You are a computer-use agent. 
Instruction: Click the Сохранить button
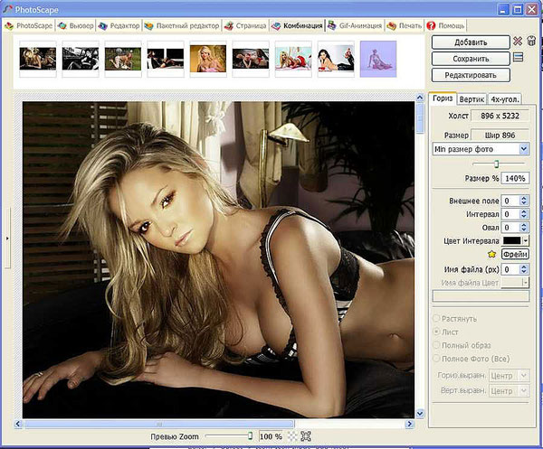[x=471, y=59]
